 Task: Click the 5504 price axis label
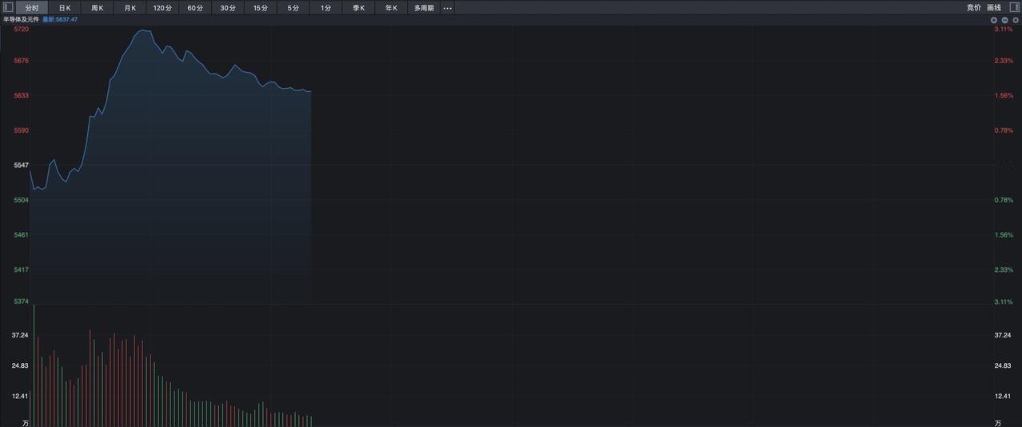(x=22, y=200)
